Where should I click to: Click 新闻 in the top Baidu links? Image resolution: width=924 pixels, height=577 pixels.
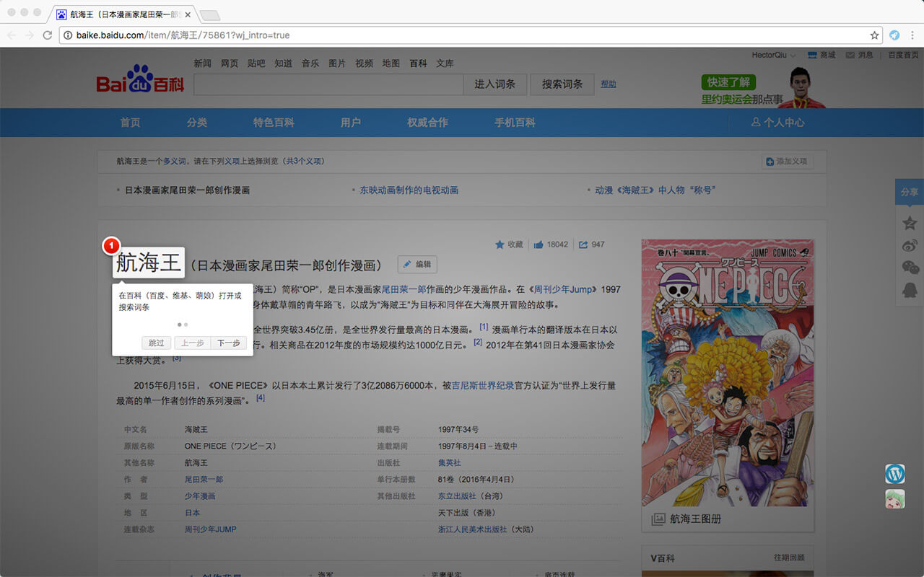tap(203, 63)
